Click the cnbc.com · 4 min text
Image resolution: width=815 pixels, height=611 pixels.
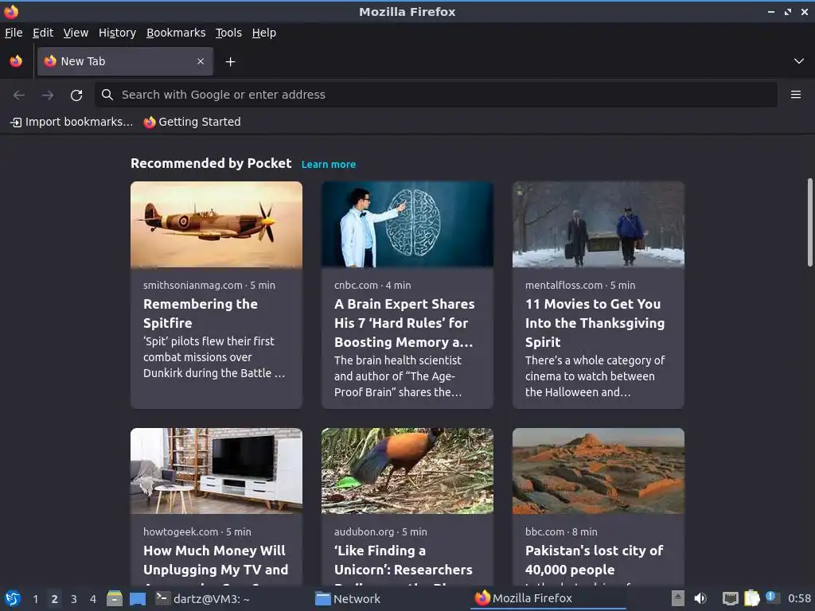(x=372, y=286)
